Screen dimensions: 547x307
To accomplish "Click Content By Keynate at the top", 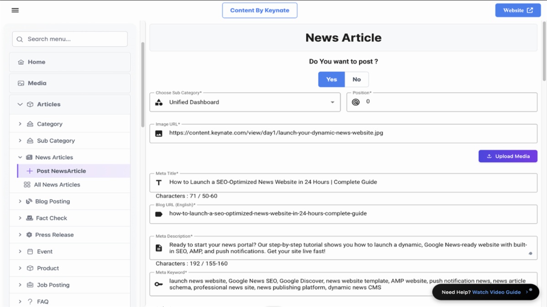I will pos(259,10).
